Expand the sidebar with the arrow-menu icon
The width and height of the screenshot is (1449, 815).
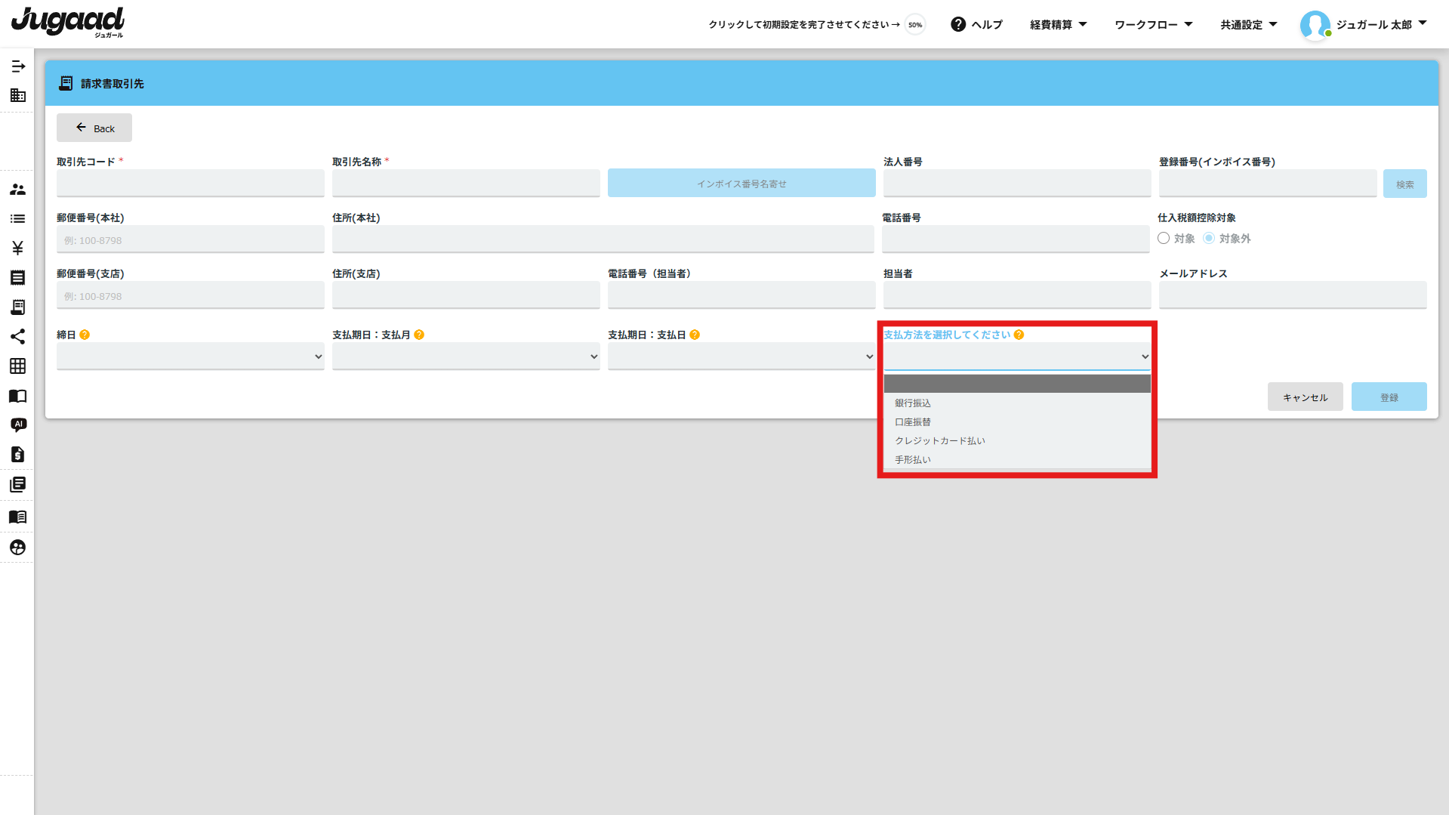point(18,66)
